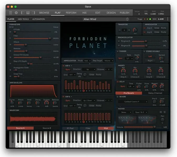177x157 pixels.
Task: Open the Delay Time 1/8 dropdown
Action: click(131, 87)
